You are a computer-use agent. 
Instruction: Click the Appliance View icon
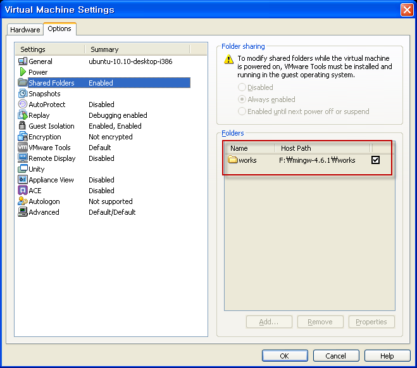23,179
